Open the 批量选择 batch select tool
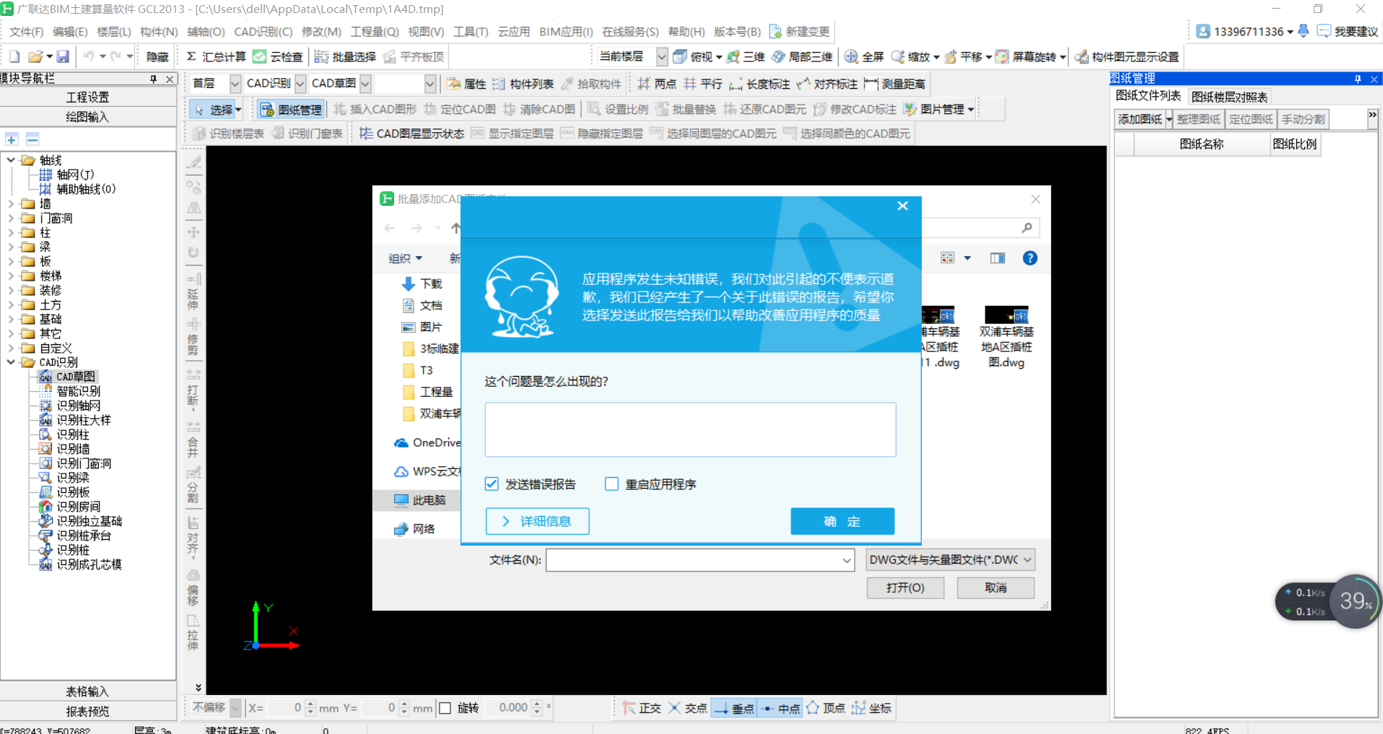Image resolution: width=1383 pixels, height=734 pixels. pyautogui.click(x=345, y=56)
